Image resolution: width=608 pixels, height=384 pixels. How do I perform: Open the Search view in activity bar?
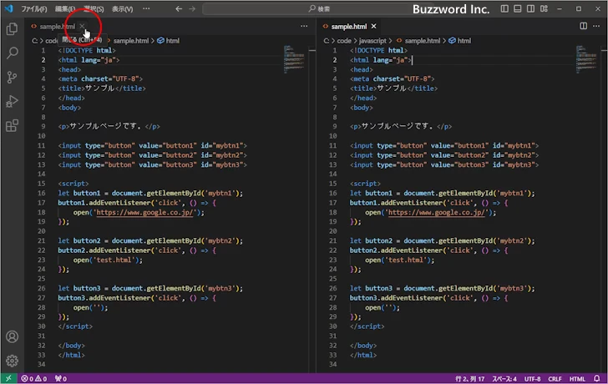(12, 53)
